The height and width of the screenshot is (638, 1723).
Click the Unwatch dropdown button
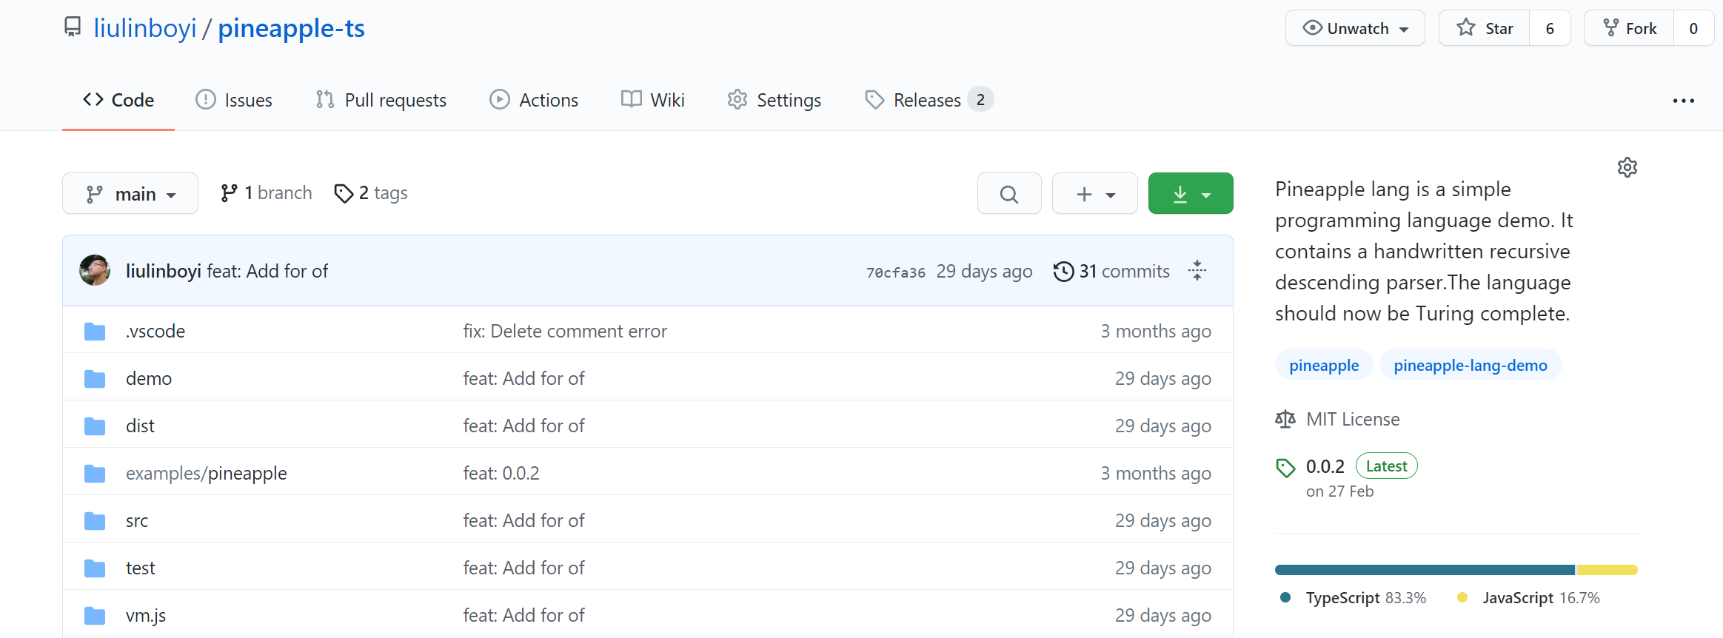[1355, 28]
